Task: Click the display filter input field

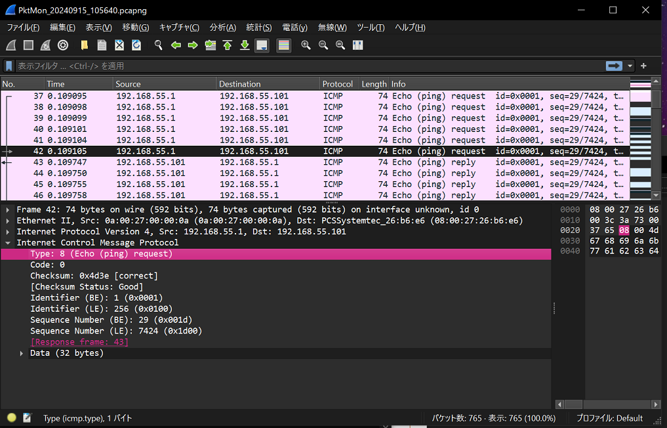Action: [x=310, y=66]
